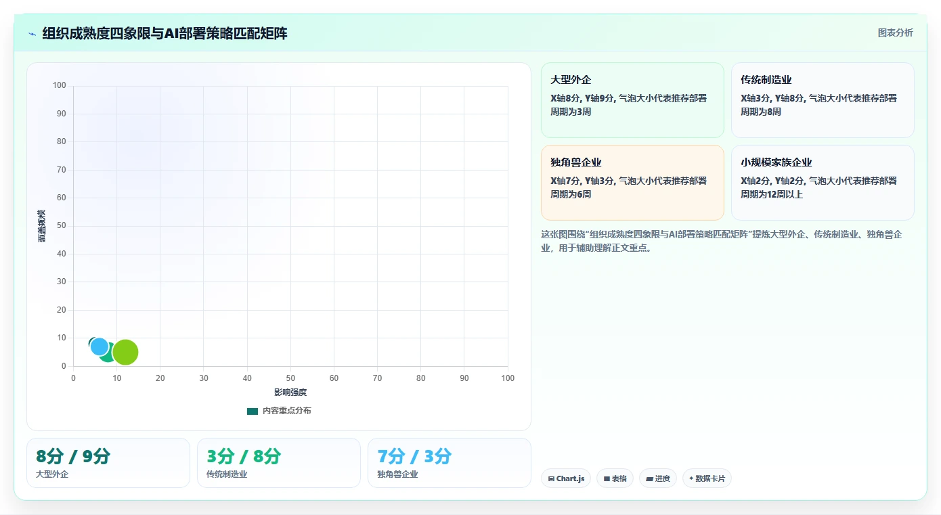
Task: Select the 大型外企 info card
Action: [x=632, y=100]
